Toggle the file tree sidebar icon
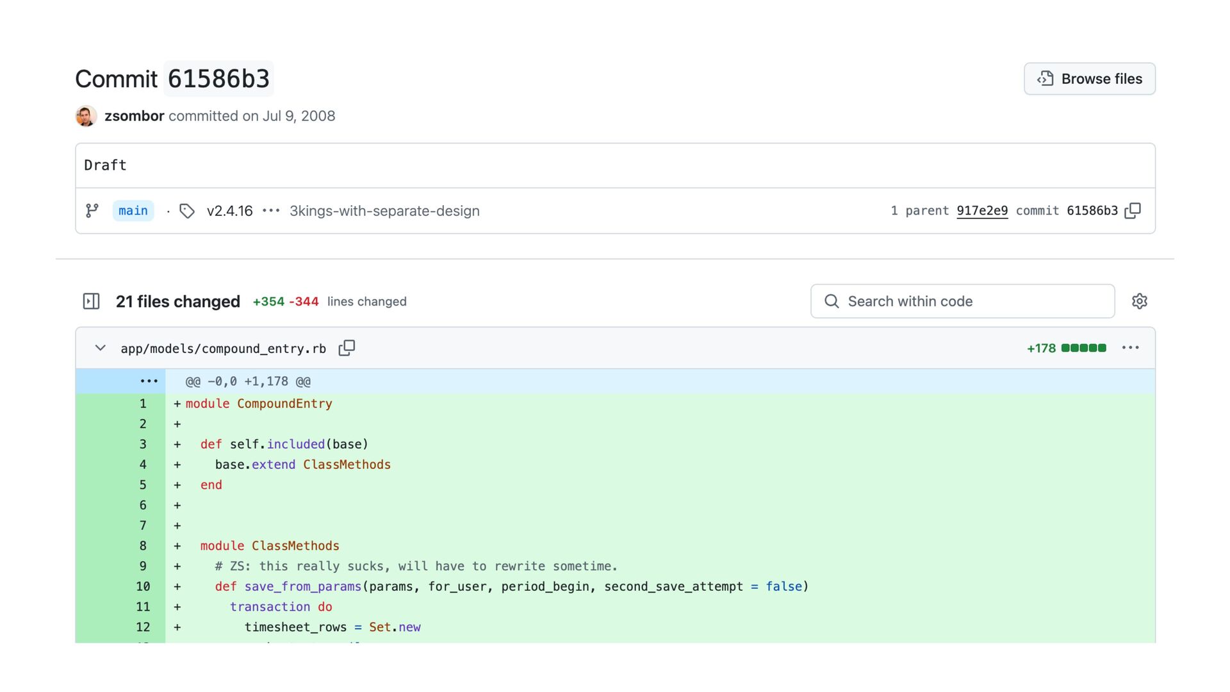This screenshot has width=1230, height=692. [91, 301]
